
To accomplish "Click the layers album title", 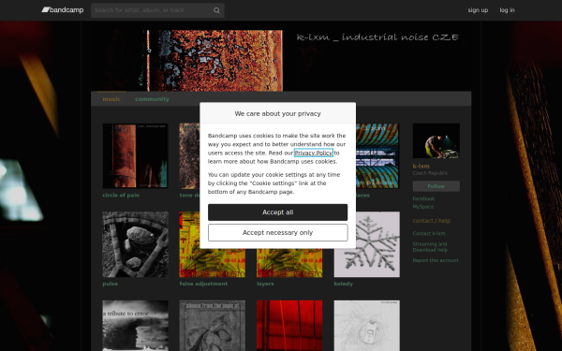I will [x=265, y=284].
